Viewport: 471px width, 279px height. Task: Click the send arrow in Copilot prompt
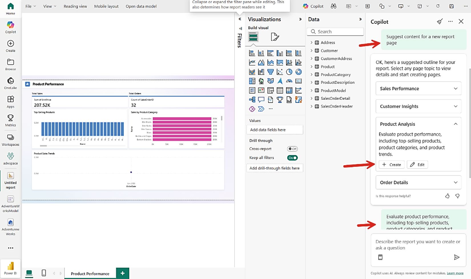pos(457,257)
